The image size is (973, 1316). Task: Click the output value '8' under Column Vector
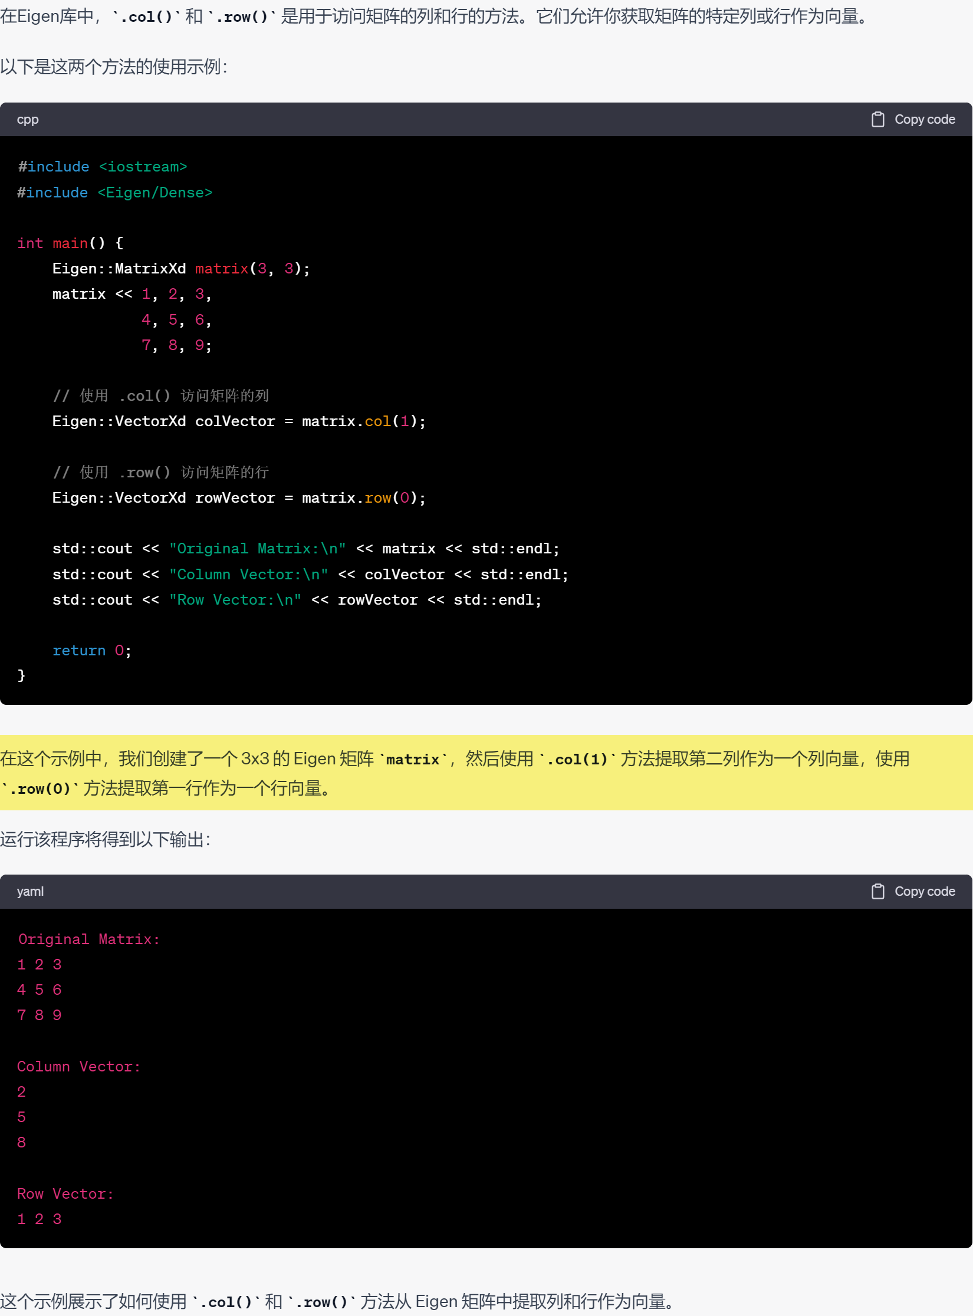21,1143
